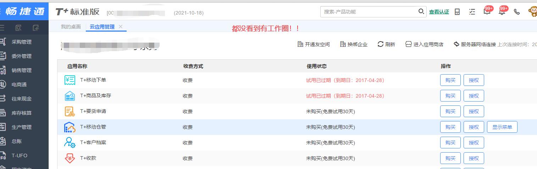Click T+要货申请 未购买 status text
Screen dimensions: 537x169
tap(331, 111)
